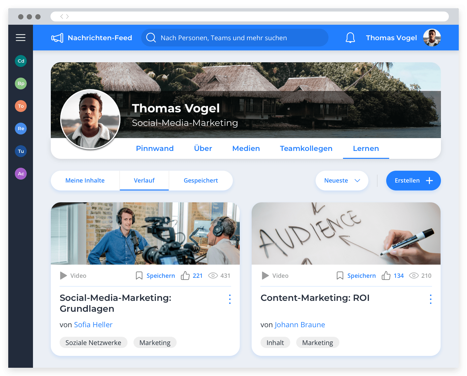The height and width of the screenshot is (376, 467).
Task: Go forward with browser forward arrow
Action: (67, 16)
